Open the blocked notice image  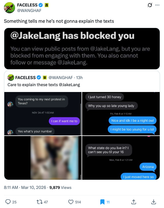tap(82, 49)
